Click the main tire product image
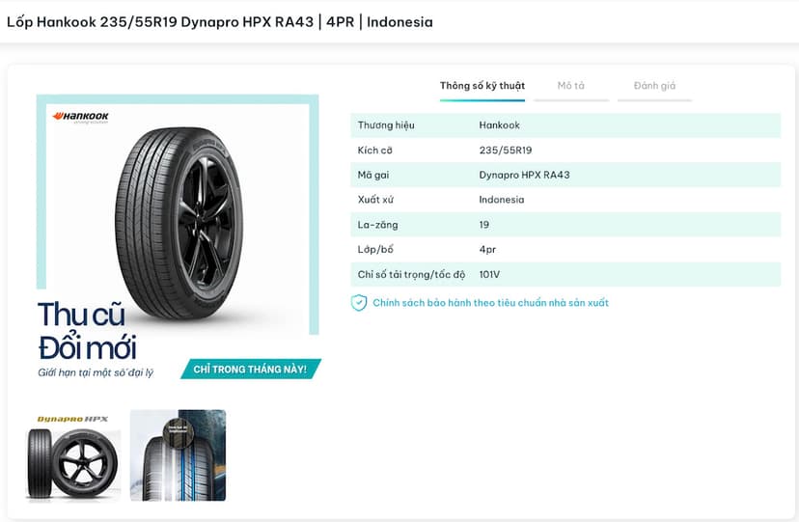799x522 pixels. point(179,222)
